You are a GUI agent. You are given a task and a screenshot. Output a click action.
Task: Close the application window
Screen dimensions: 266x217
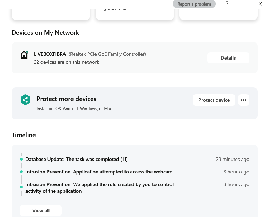(x=260, y=4)
